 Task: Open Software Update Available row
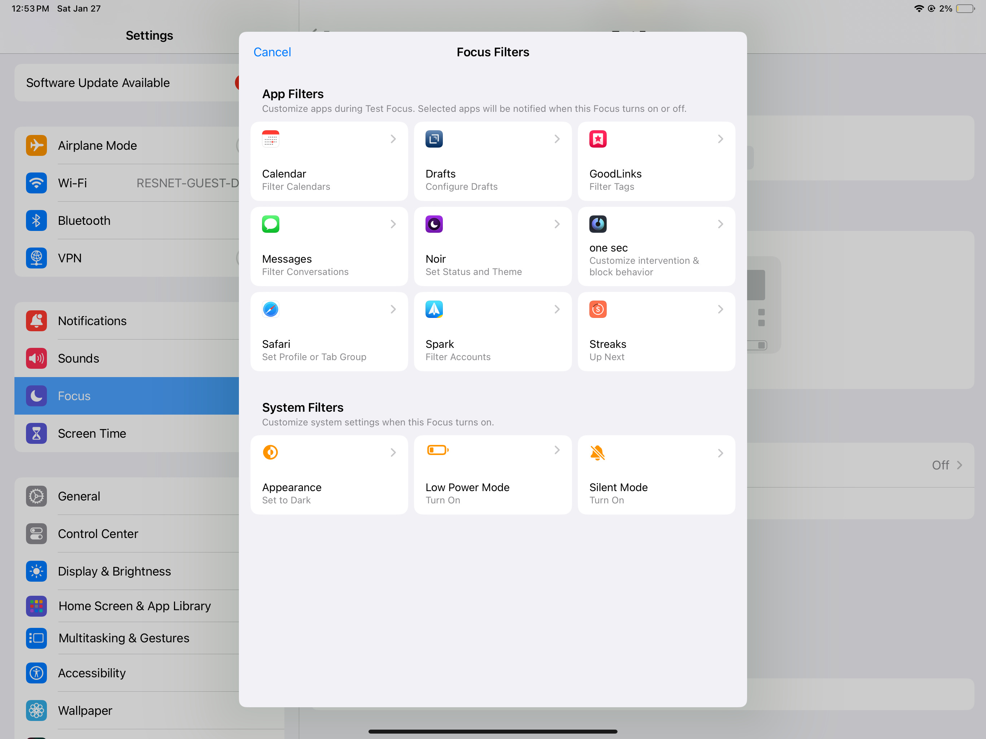point(127,83)
